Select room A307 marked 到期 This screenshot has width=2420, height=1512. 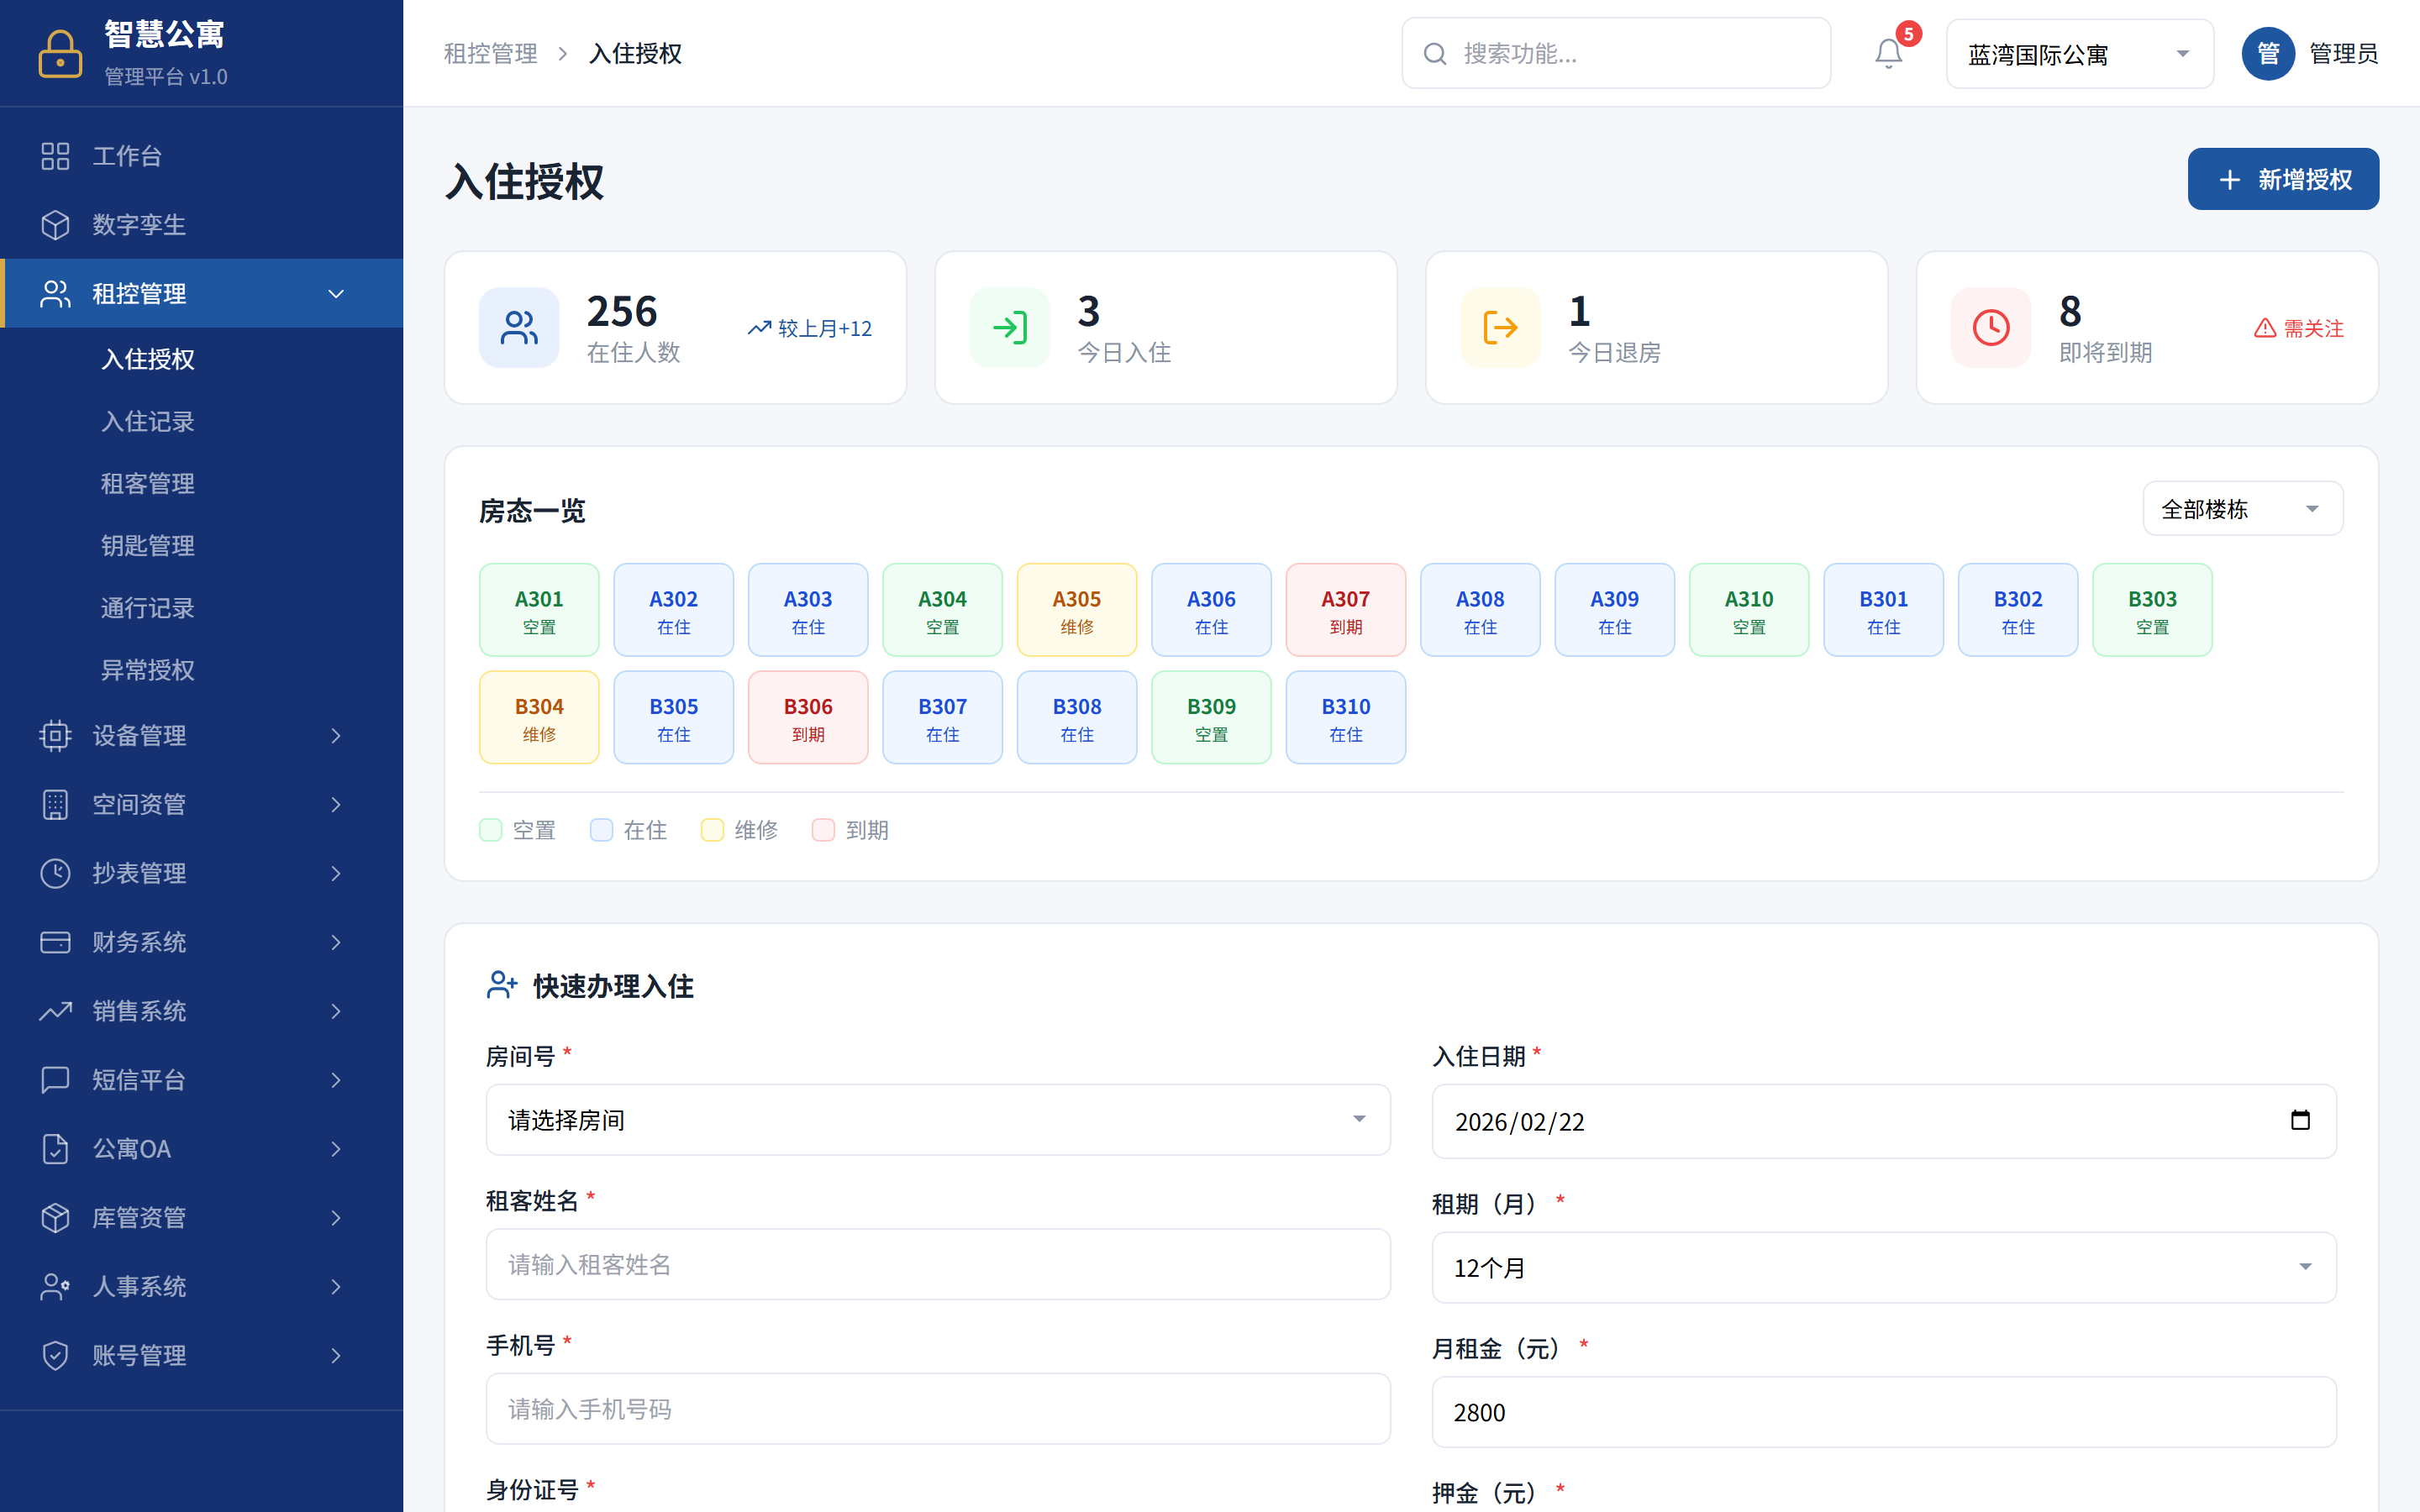1345,609
